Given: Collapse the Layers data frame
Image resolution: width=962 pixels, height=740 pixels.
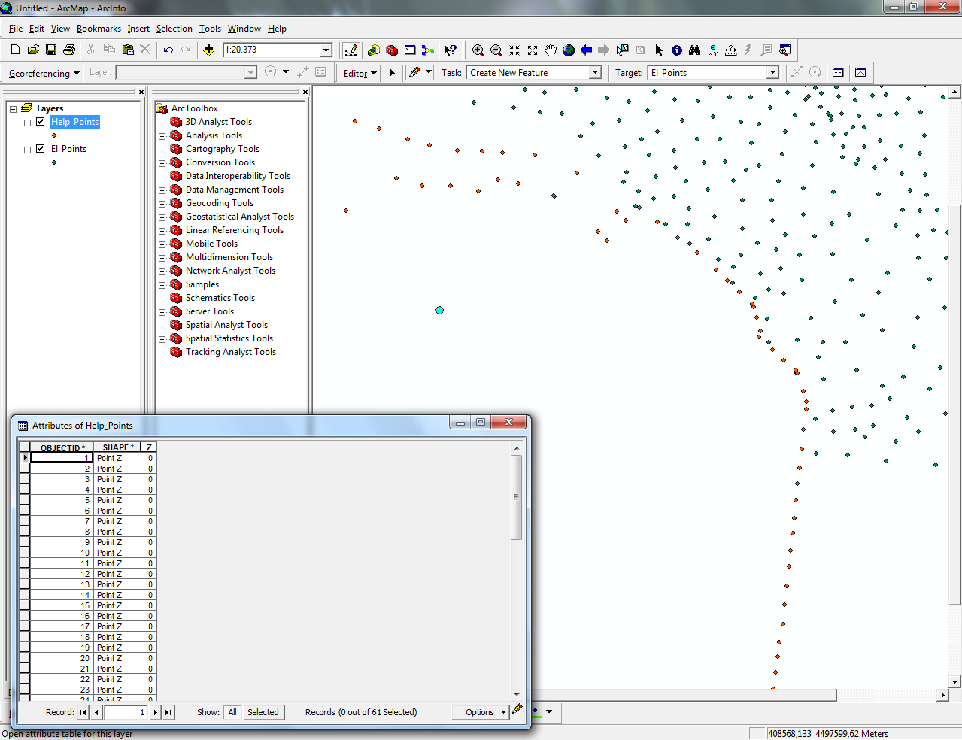Looking at the screenshot, I should 13,109.
